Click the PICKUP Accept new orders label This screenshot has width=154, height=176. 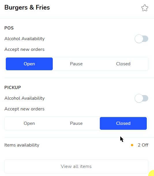25,109
